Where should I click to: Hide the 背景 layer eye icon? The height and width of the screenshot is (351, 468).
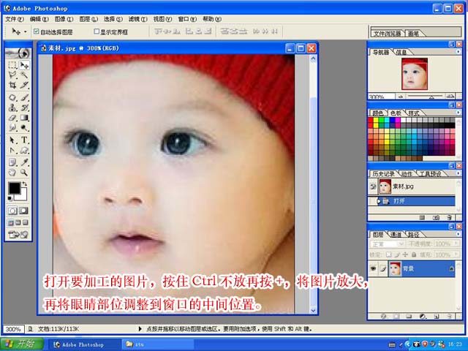[x=373, y=268]
